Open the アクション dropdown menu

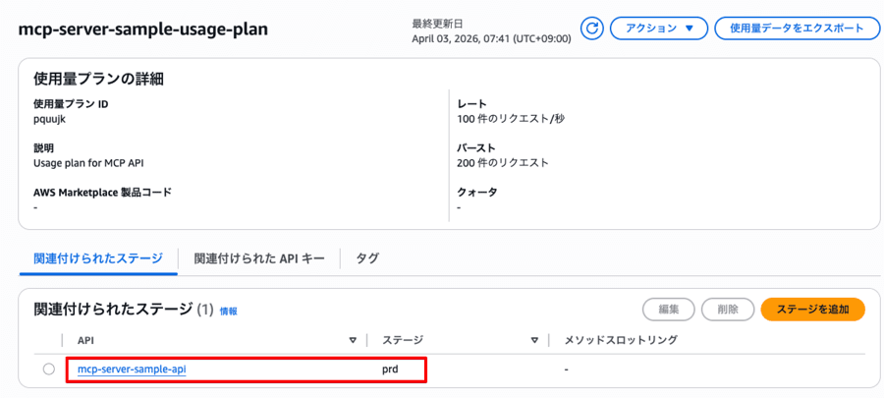tap(658, 28)
